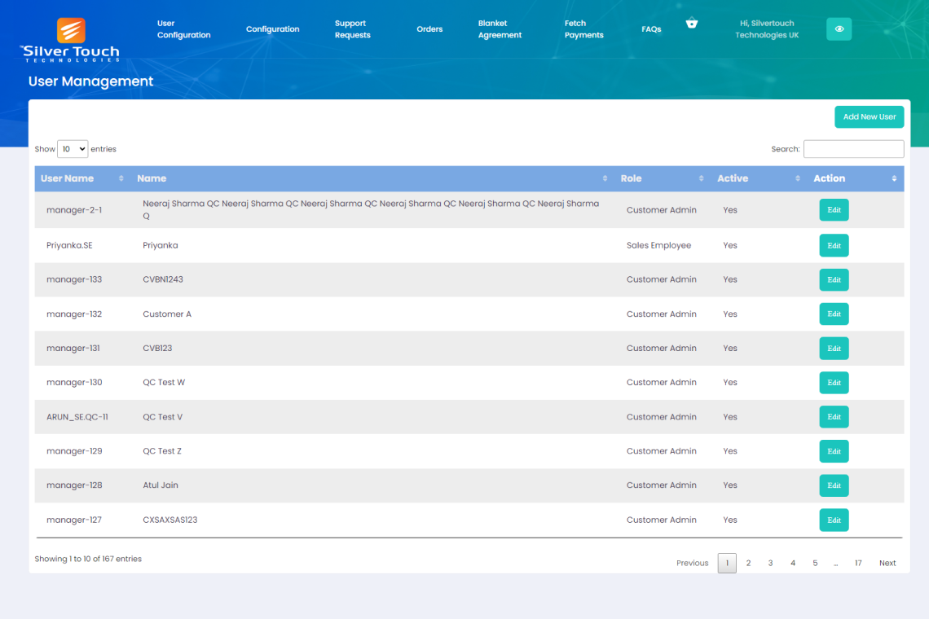Viewport: 929px width, 619px height.
Task: Edit user manager-130
Action: tap(834, 383)
